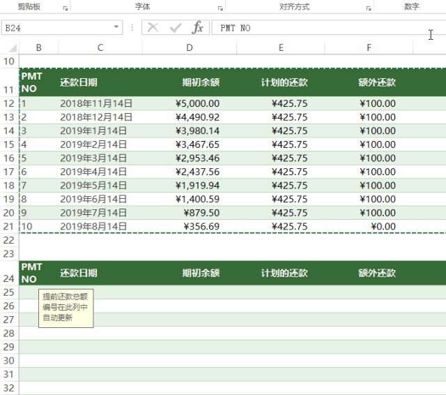Image resolution: width=446 pixels, height=395 pixels.
Task: Select cell with value ¥3,980.14
Action: [x=190, y=131]
